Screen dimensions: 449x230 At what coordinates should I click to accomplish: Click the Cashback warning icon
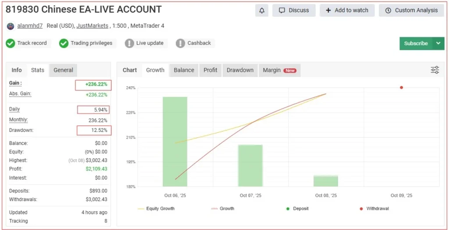[x=180, y=43]
